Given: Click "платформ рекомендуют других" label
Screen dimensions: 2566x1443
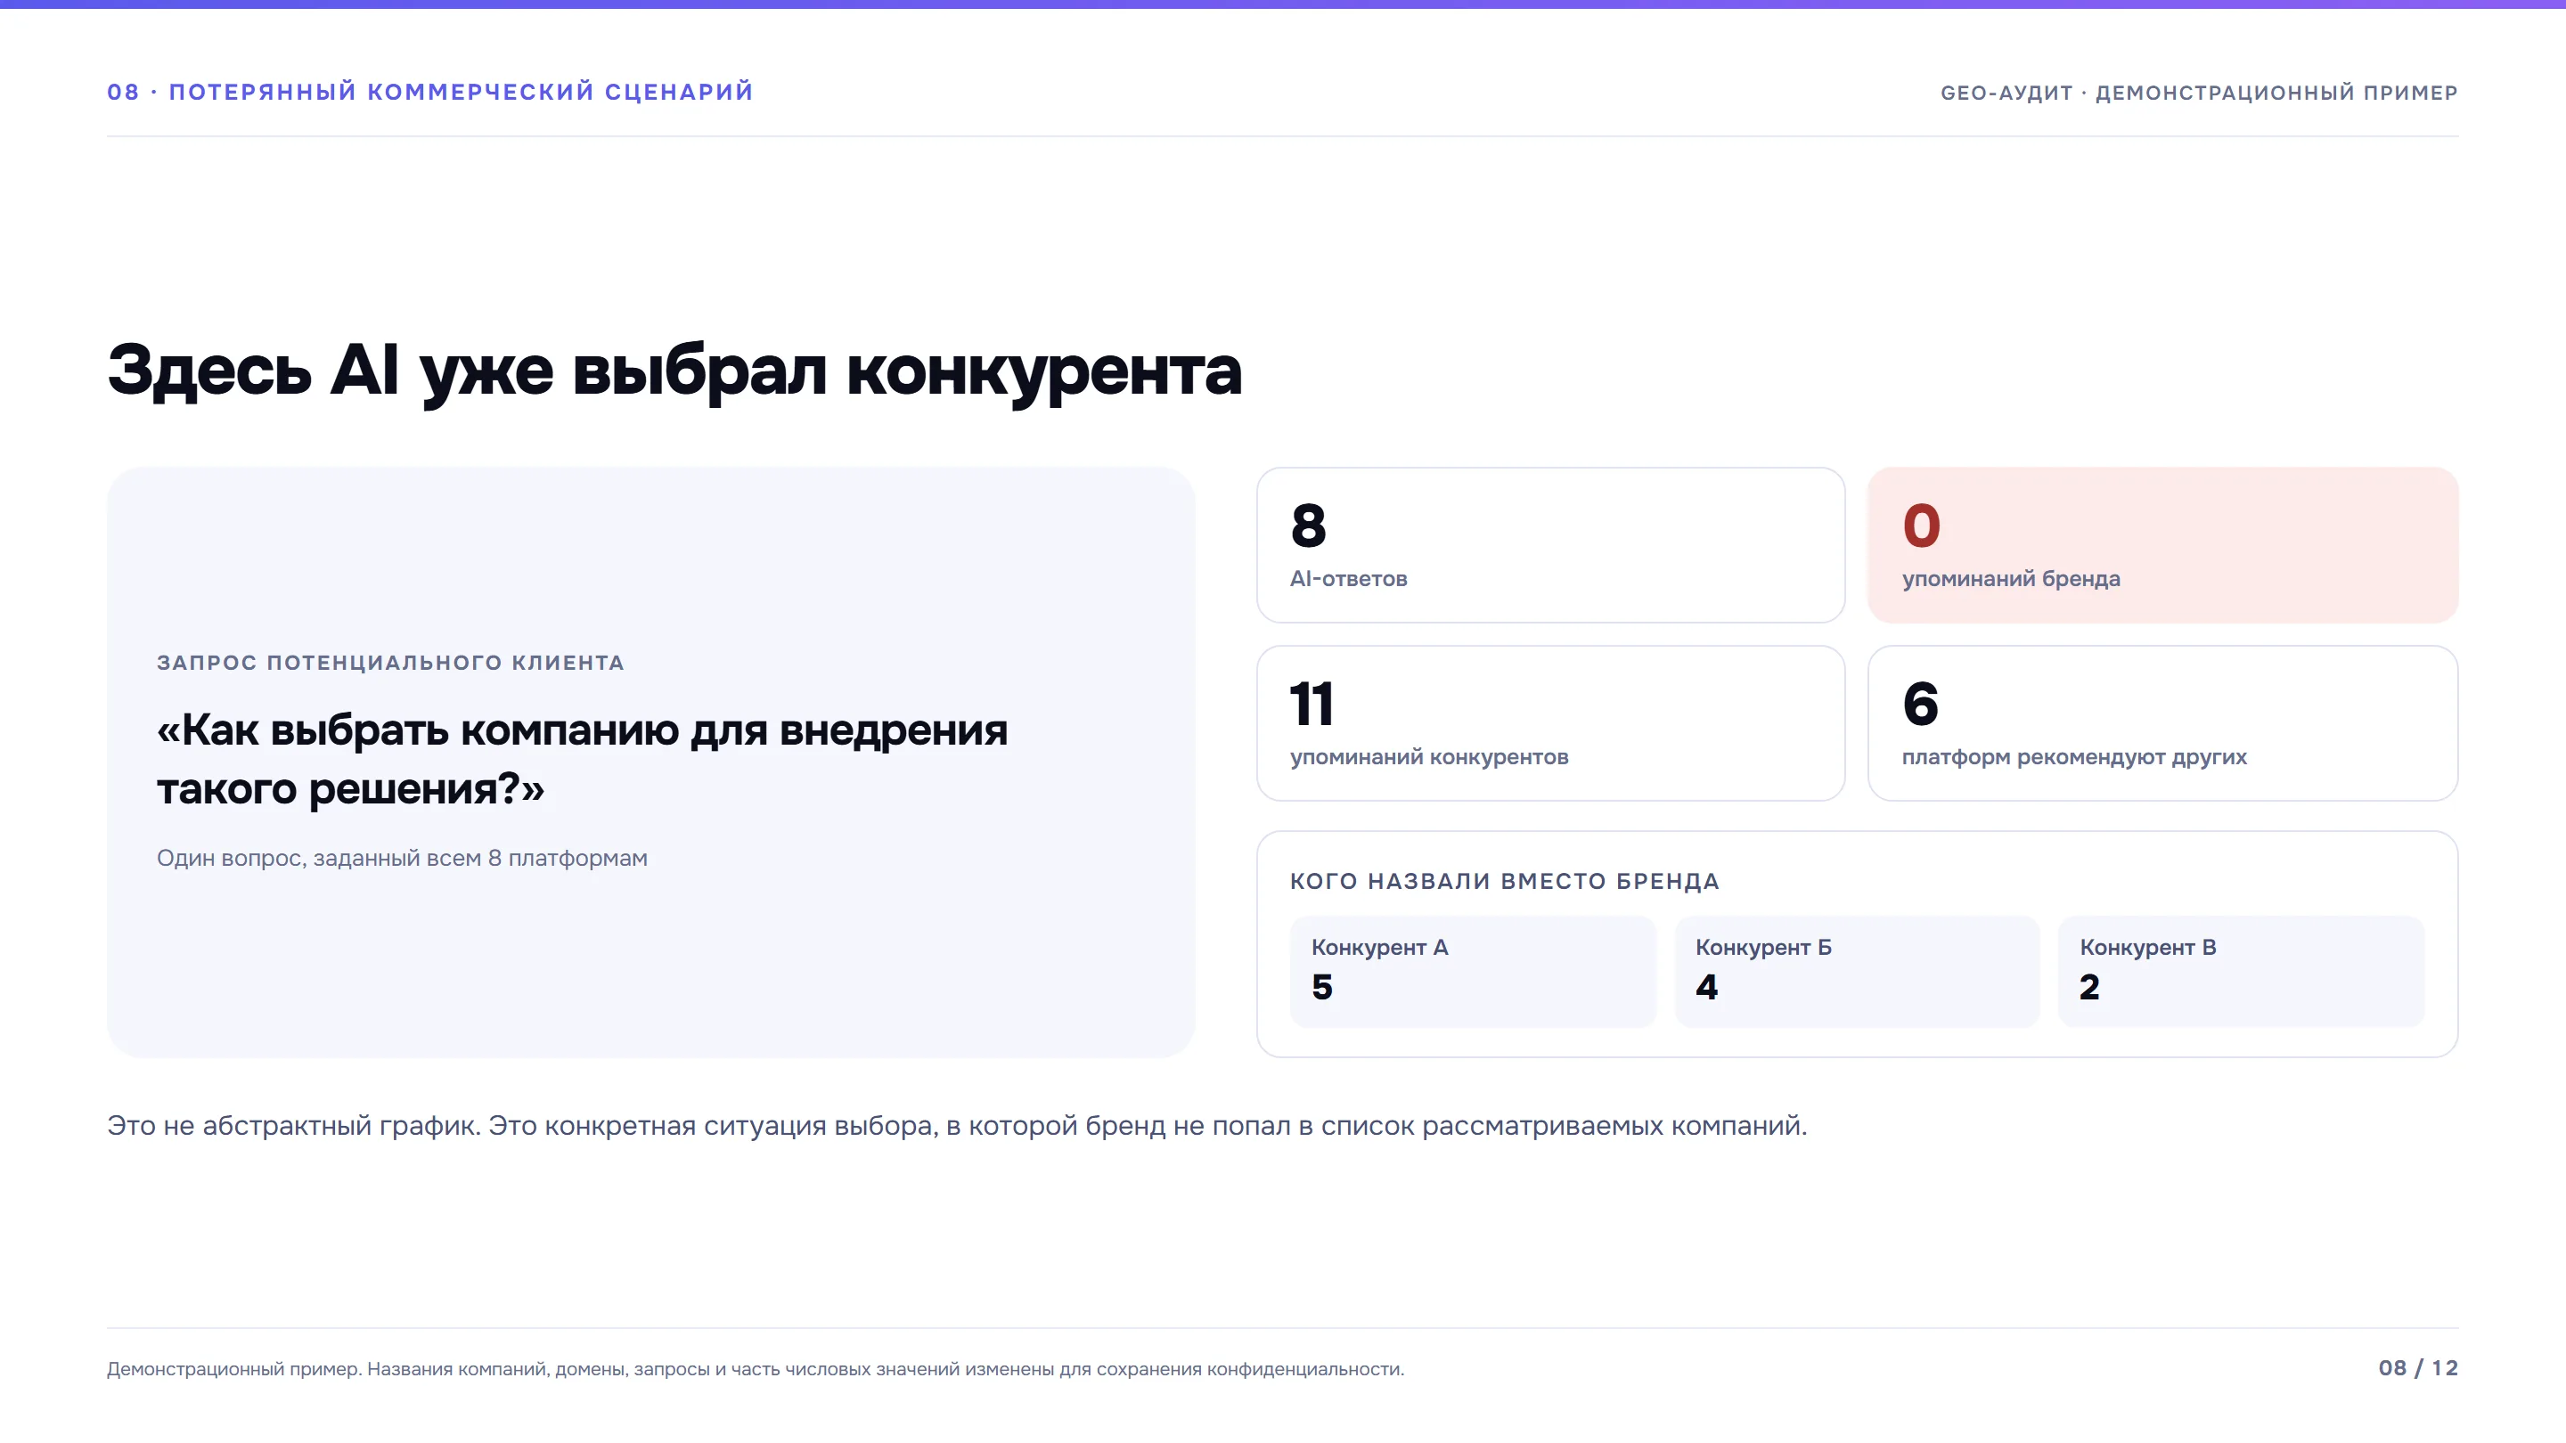Looking at the screenshot, I should 2074,757.
